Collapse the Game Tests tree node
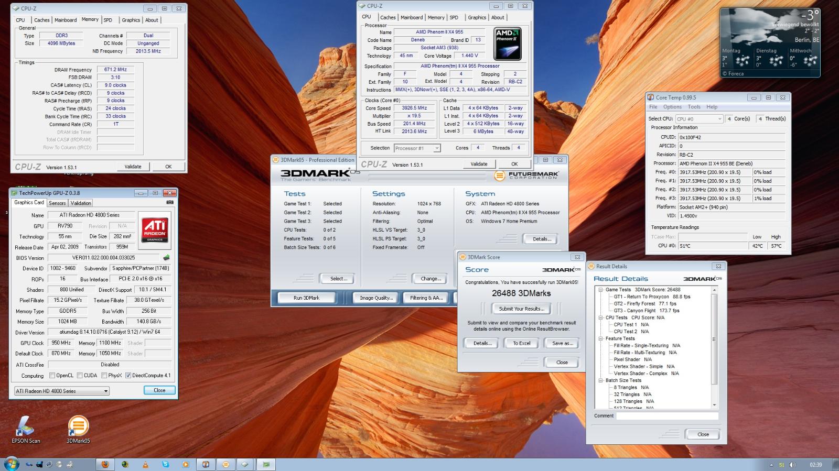 click(x=600, y=290)
